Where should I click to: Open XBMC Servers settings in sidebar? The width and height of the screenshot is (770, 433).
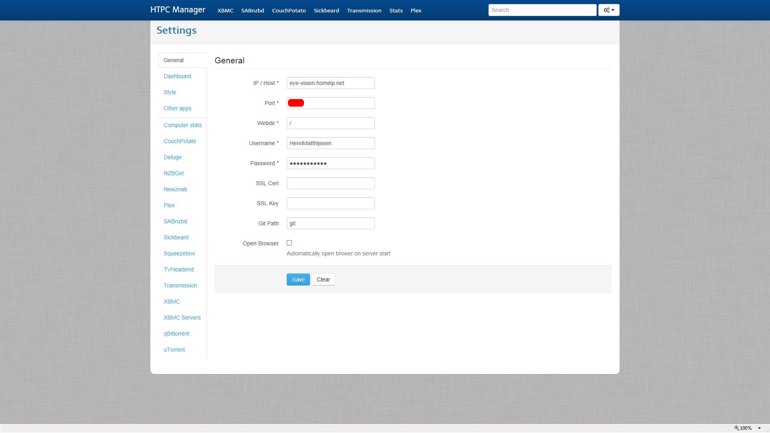[x=182, y=318]
